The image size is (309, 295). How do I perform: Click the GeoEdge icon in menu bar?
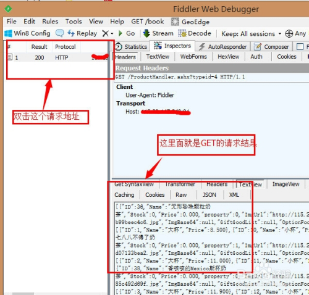[175, 22]
